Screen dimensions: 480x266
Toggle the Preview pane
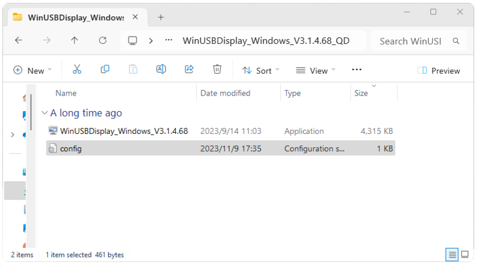(x=439, y=70)
